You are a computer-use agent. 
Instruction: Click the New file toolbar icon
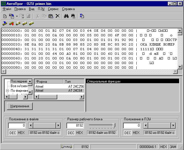pyautogui.click(x=5, y=16)
